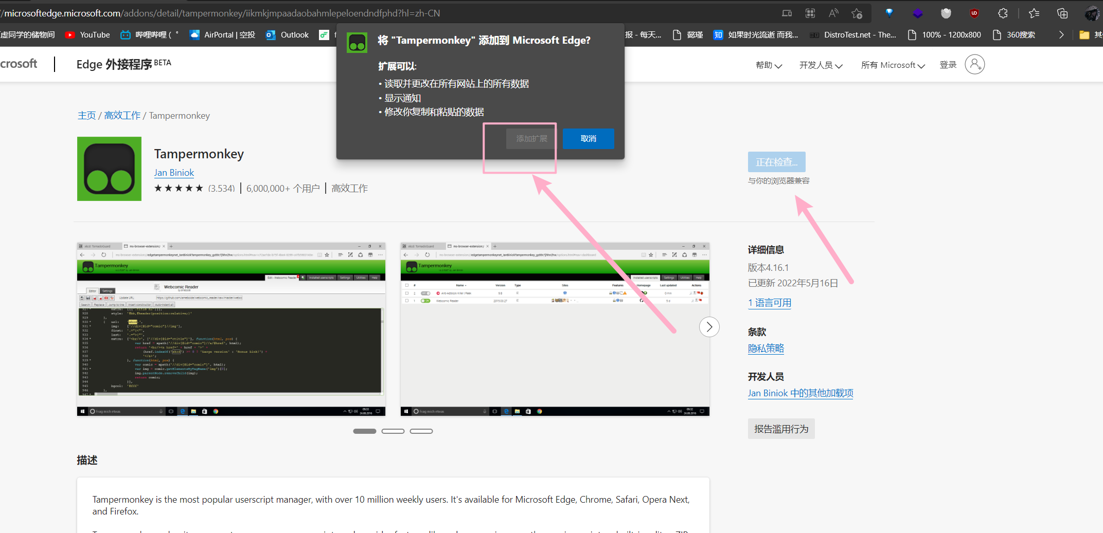Image resolution: width=1103 pixels, height=533 pixels.
Task: Add this page to favorites via the star icon
Action: tap(857, 13)
